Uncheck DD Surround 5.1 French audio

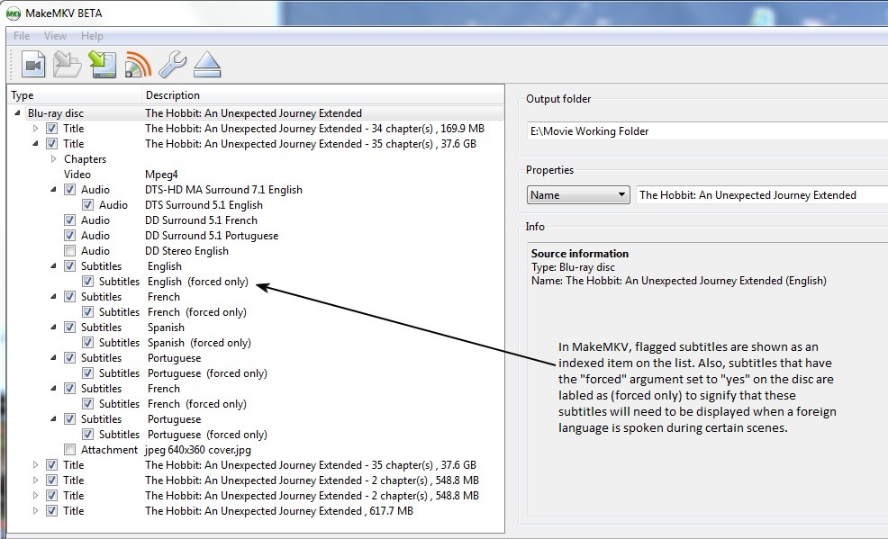click(69, 220)
